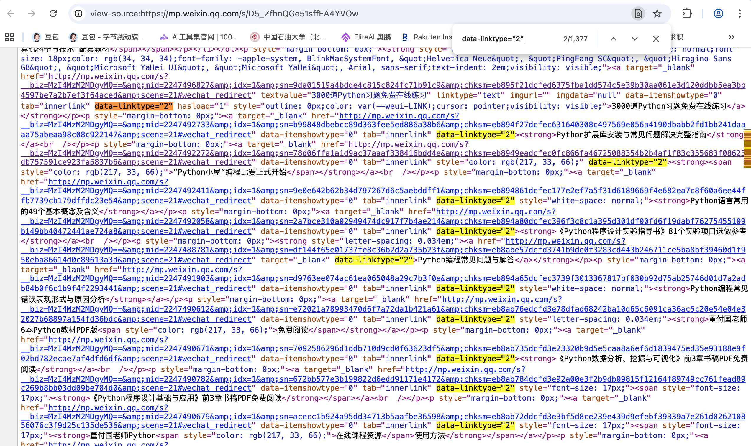Reload the view-source page
This screenshot has height=446, width=751.
53,14
